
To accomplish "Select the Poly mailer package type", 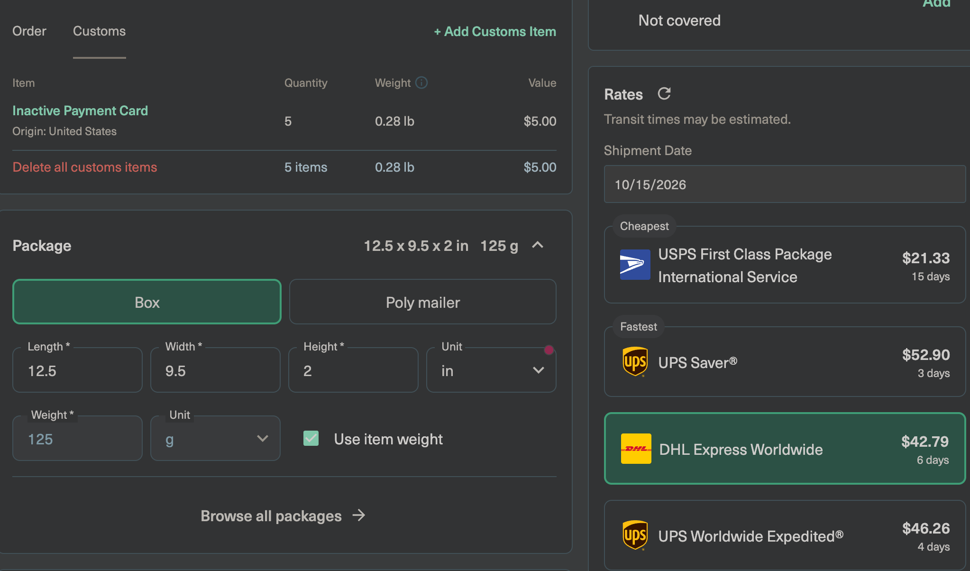I will (422, 302).
